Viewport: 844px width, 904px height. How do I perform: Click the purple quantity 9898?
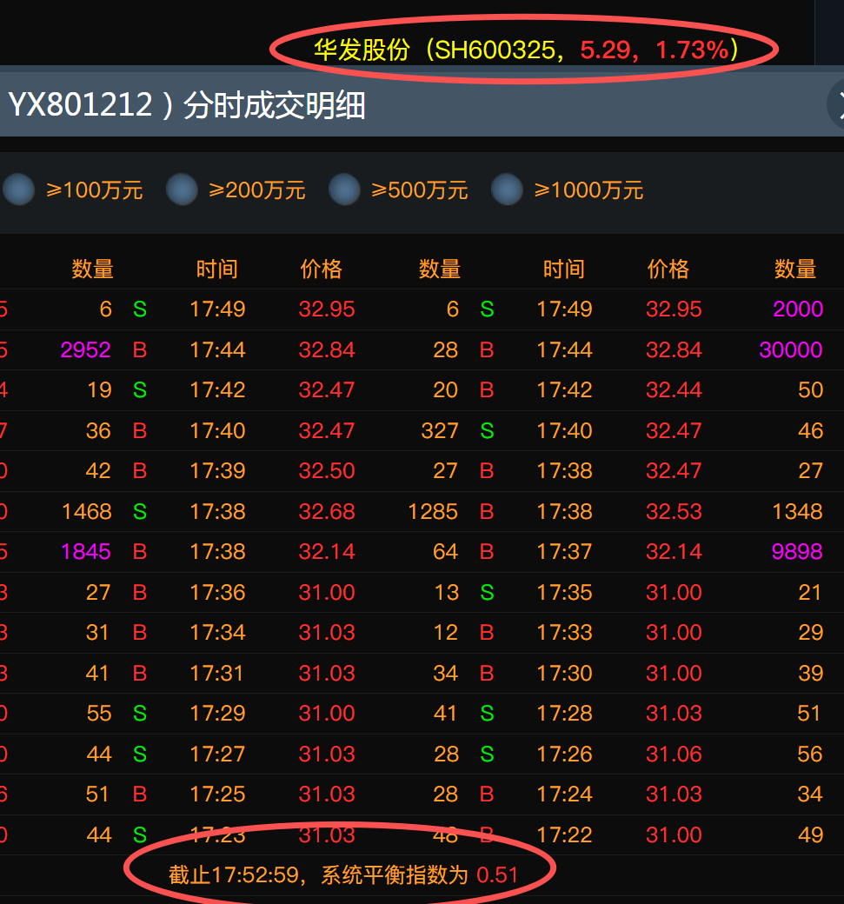coord(797,552)
